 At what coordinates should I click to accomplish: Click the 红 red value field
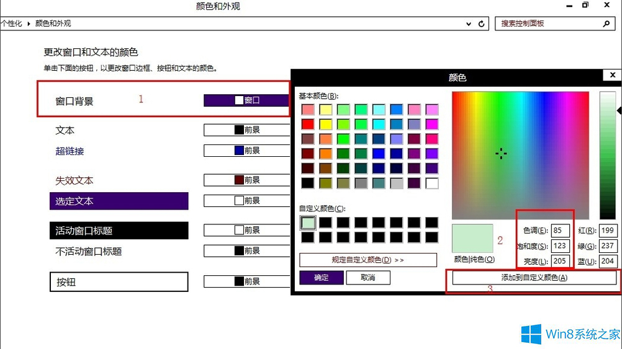coord(608,231)
